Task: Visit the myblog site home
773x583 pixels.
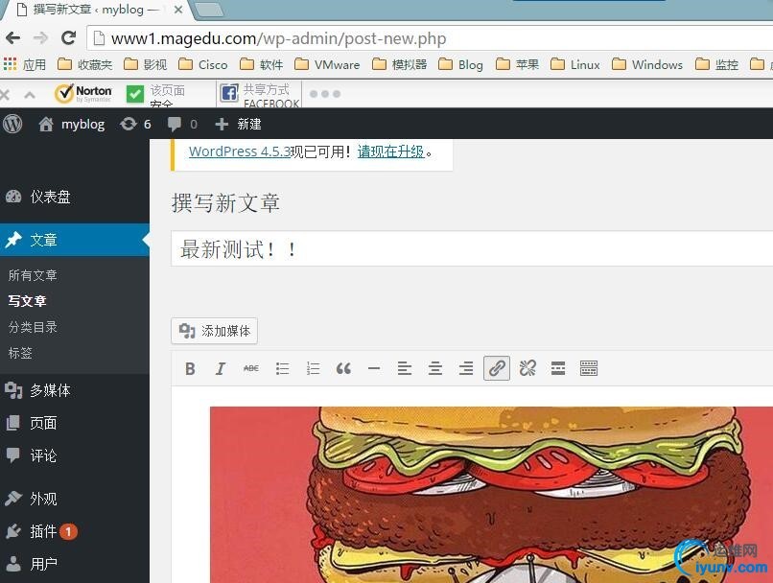Action: [72, 125]
